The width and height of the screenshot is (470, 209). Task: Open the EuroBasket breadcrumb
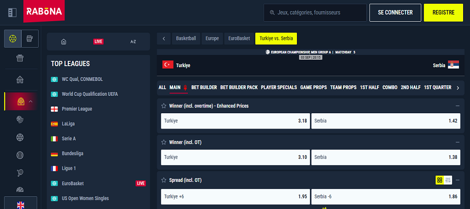click(x=239, y=39)
